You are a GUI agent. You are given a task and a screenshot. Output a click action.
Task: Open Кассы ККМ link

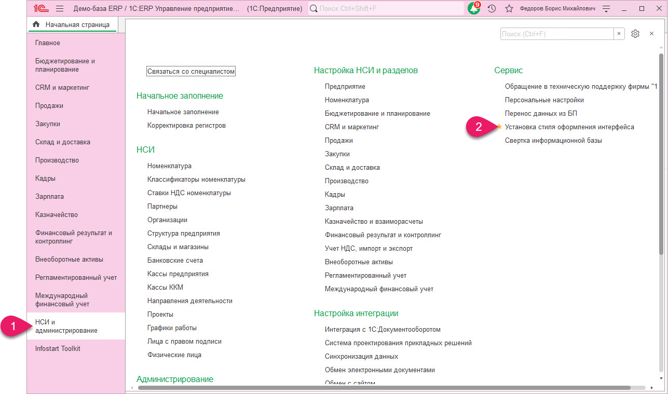pos(165,288)
